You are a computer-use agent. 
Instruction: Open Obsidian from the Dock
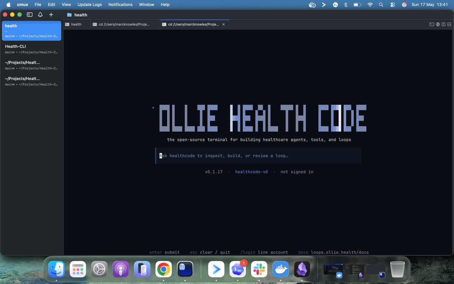click(302, 270)
